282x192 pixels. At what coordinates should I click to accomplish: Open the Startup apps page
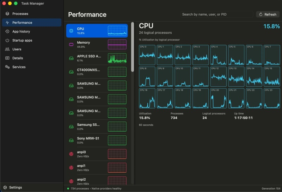pos(32,40)
